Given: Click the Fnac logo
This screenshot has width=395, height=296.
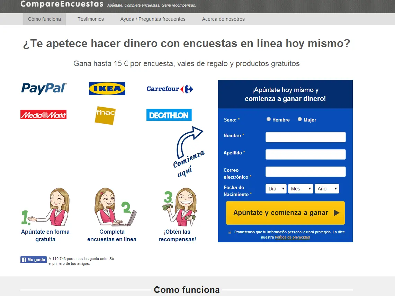Looking at the screenshot, I should pyautogui.click(x=105, y=115).
